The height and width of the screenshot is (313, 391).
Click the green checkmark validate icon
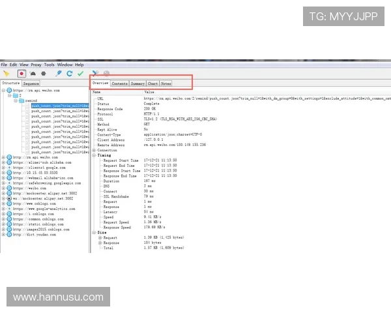point(80,74)
